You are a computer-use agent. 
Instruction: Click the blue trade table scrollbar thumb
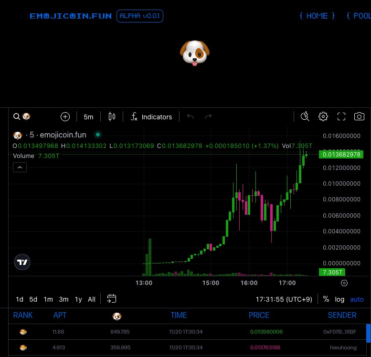369,333
